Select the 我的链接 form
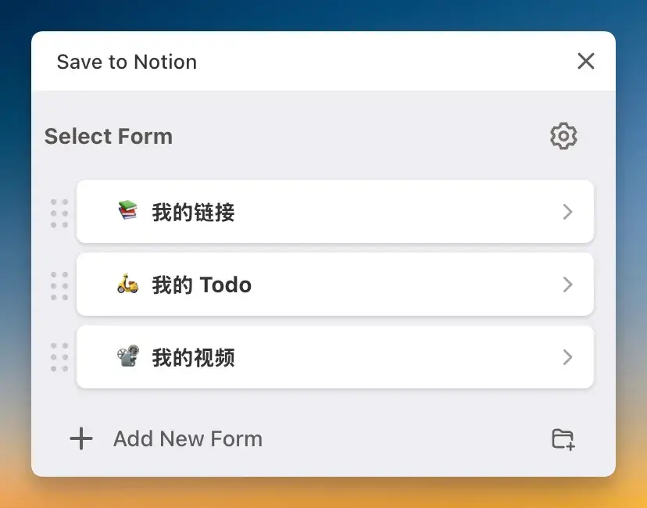 tap(193, 212)
